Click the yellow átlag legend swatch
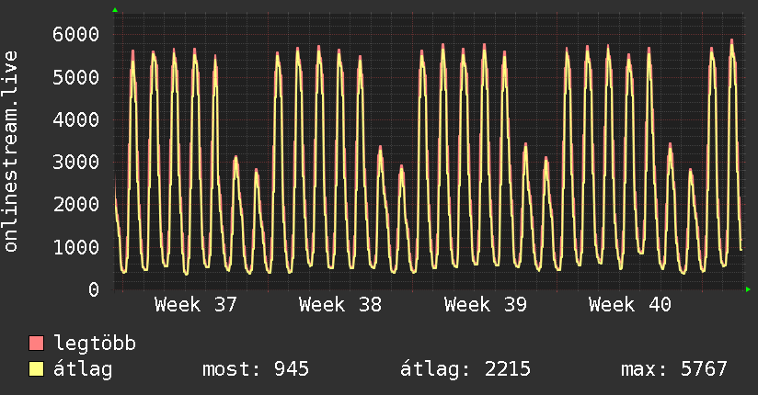 click(36, 369)
